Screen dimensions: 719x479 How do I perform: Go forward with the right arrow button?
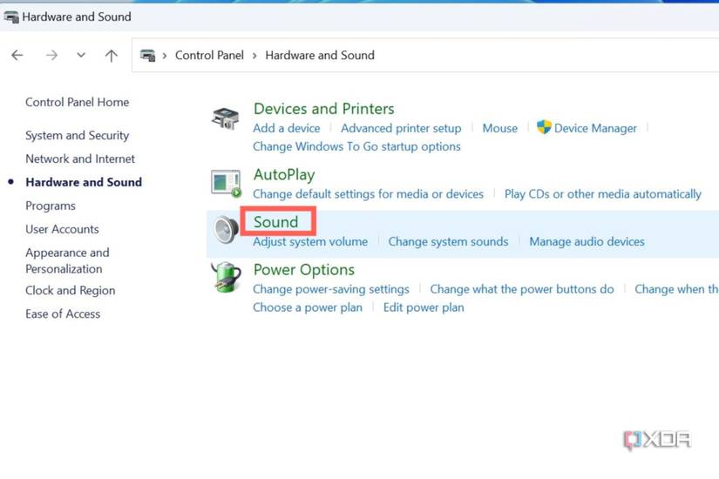click(51, 56)
